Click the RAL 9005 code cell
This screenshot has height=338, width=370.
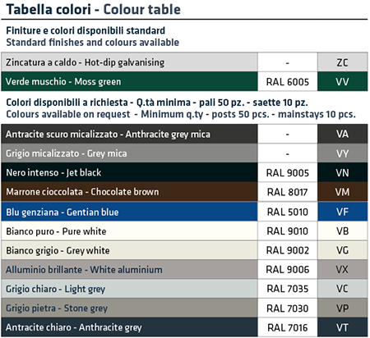288,172
